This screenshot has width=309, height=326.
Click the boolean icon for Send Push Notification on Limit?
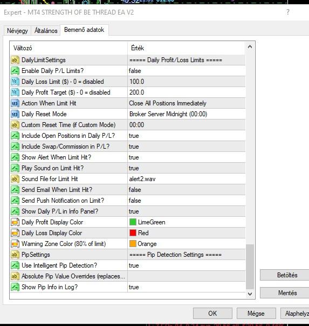point(15,201)
